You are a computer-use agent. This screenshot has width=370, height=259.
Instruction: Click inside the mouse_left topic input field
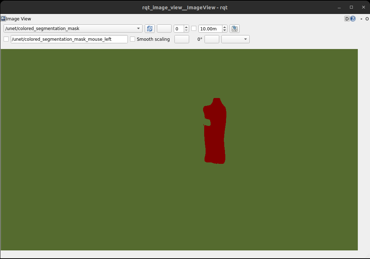pyautogui.click(x=69, y=39)
